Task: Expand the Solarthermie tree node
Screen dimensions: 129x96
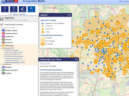Action: click(x=1, y=64)
